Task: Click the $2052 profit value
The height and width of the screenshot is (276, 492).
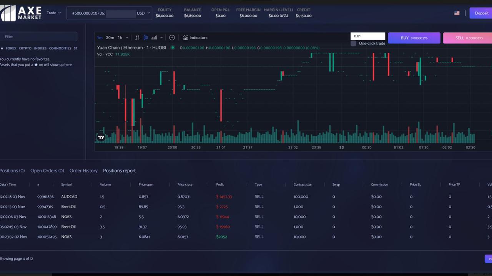Action: tap(221, 237)
